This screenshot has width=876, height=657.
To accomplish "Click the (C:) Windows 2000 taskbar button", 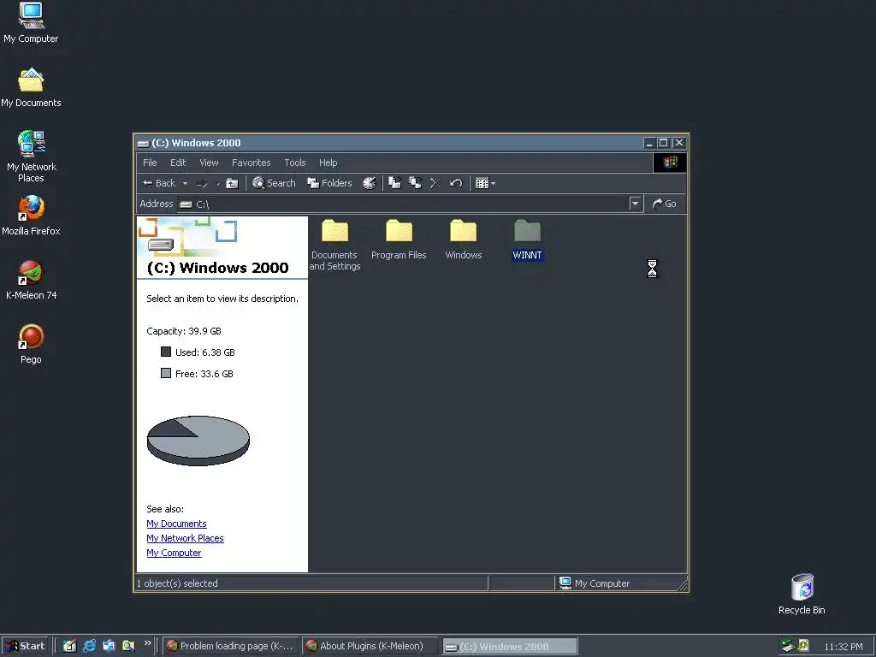I will [510, 647].
